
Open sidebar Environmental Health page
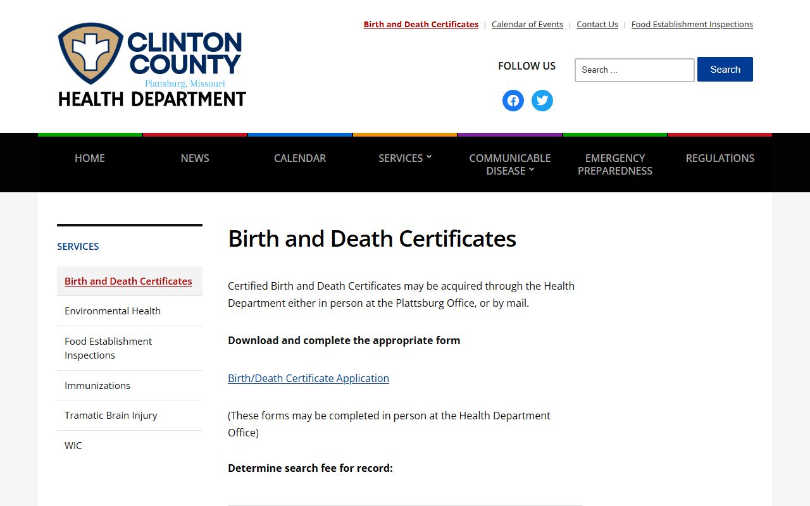point(113,311)
